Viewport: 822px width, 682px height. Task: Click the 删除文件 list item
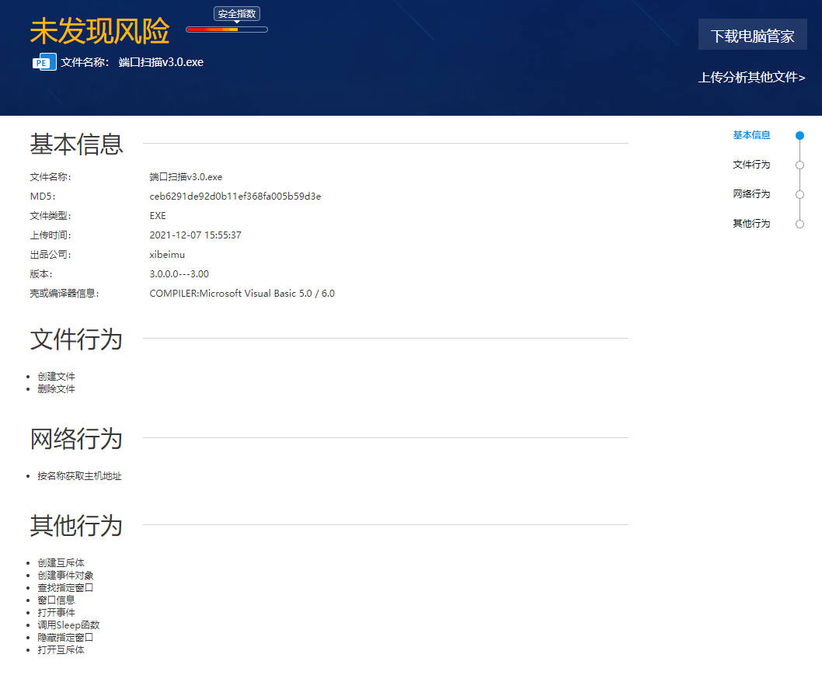coord(56,389)
